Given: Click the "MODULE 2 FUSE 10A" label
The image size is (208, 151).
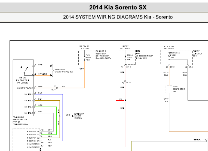Looking at the screenshot, I should click(x=175, y=55).
